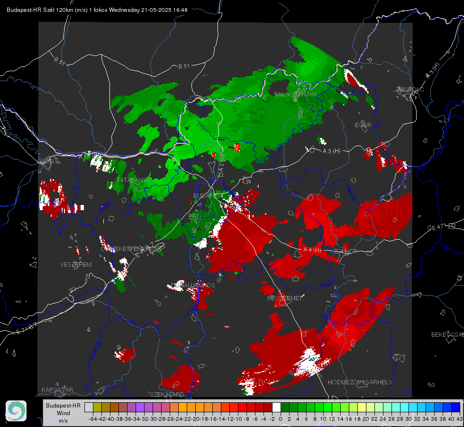Click the HODMEZOVASARHELY city label
464x427 pixels.
click(360, 382)
